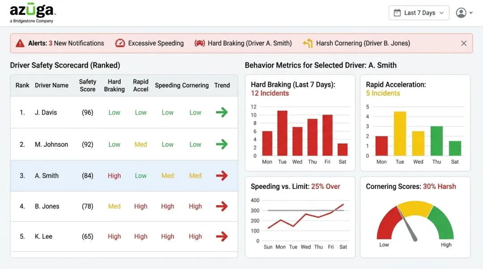Click the Harsh Cornering turn arrow icon
483x269 pixels.
308,43
